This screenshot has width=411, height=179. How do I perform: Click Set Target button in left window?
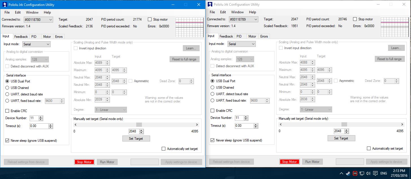[x=136, y=139]
